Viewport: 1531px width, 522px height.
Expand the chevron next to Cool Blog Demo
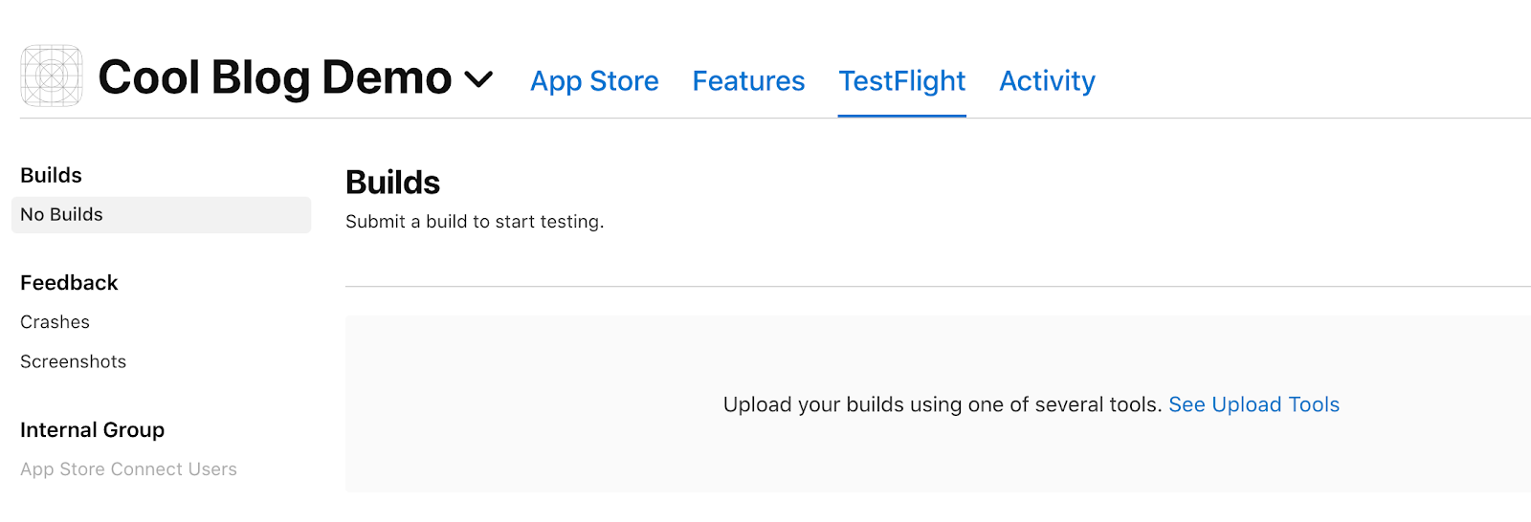click(x=478, y=78)
